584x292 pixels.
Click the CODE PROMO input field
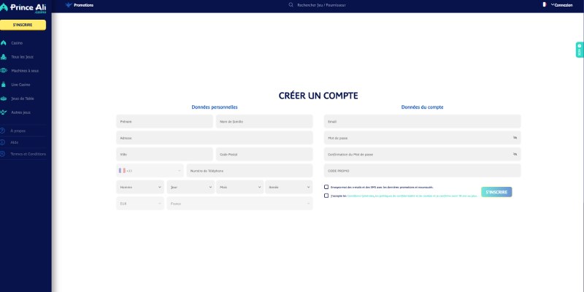pyautogui.click(x=423, y=171)
